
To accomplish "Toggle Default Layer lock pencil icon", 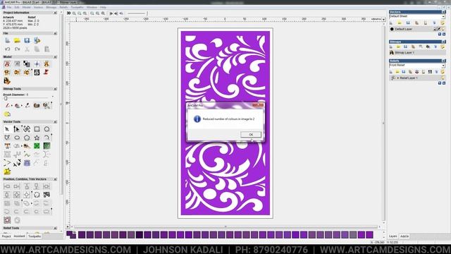I will pos(439,29).
